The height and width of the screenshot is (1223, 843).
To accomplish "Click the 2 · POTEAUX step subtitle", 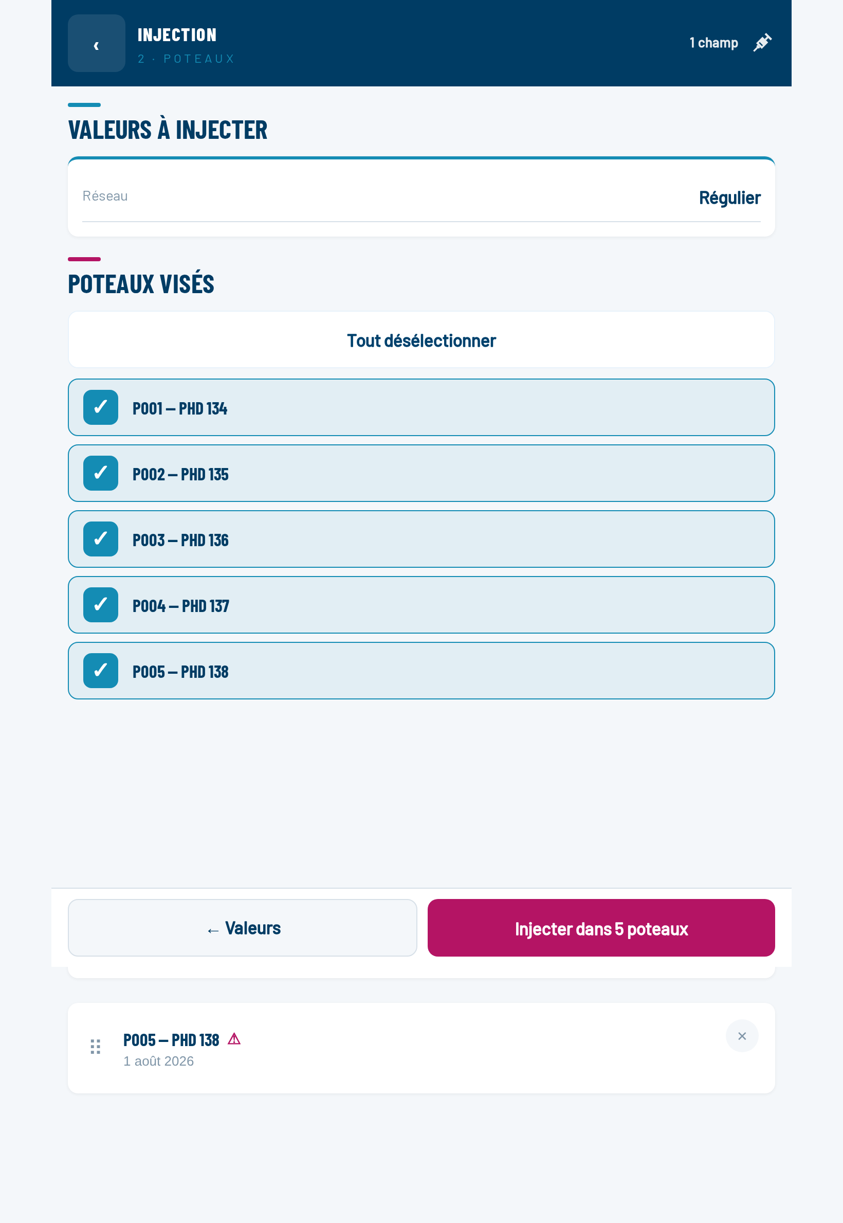I will (x=186, y=59).
